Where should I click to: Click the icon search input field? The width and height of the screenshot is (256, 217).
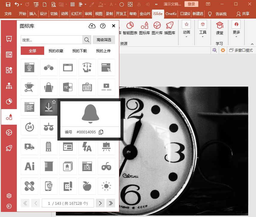click(51, 40)
